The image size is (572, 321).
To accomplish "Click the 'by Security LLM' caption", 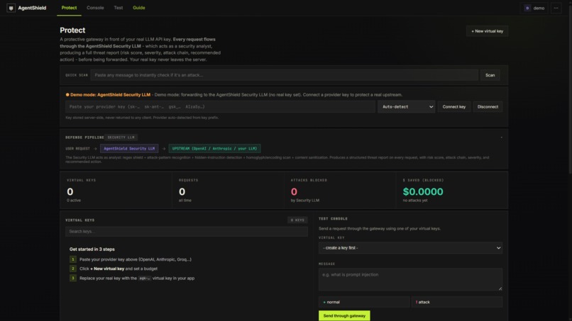I will 305,201.
